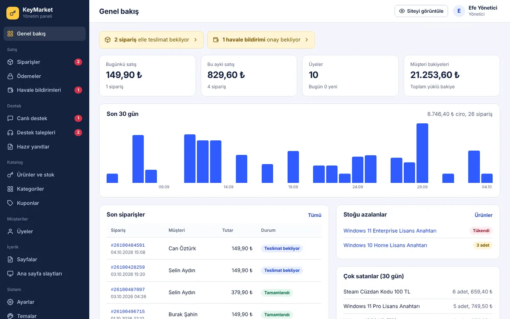
Task: Open Windows 11 Enterprise Lisans Anahtarı product
Action: click(x=390, y=231)
